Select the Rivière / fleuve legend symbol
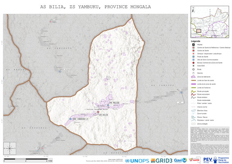The height and width of the screenshot is (164, 232). point(193,117)
